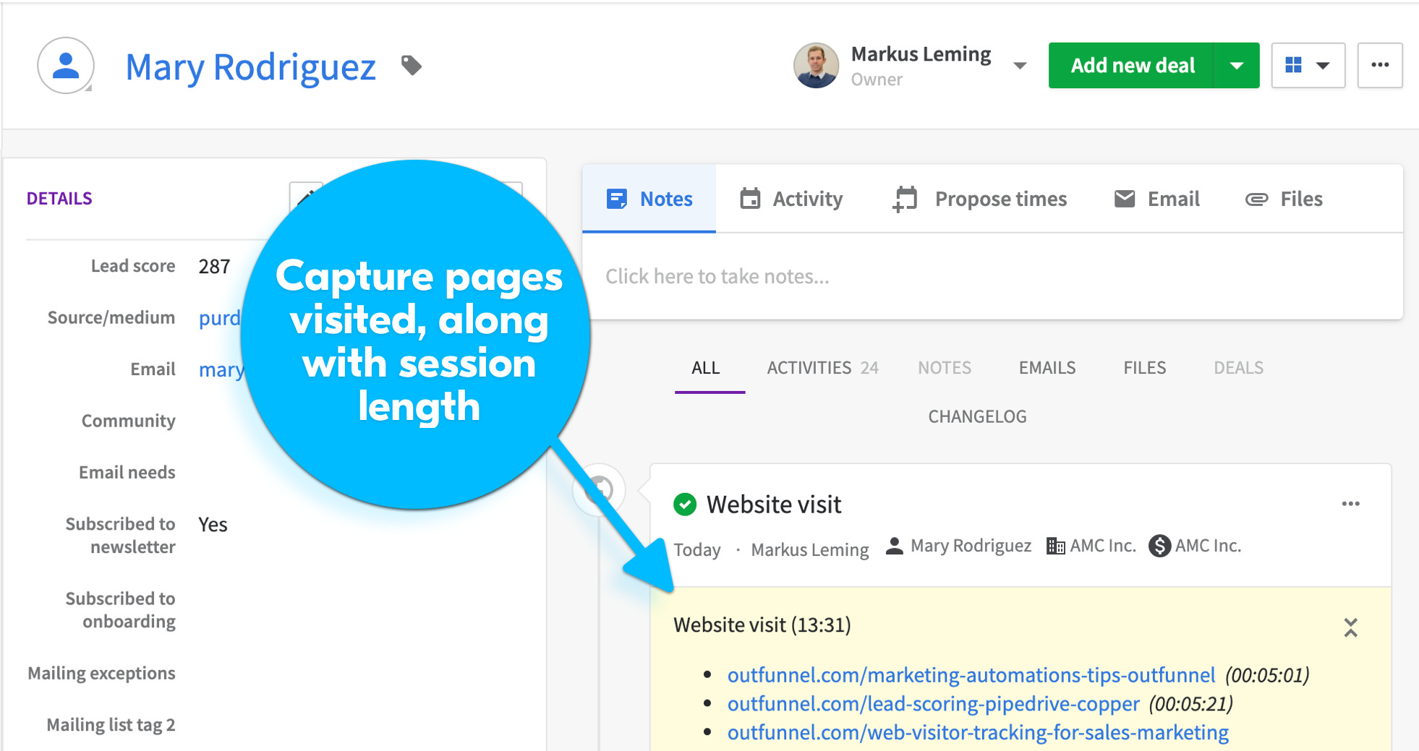Filter feed by ACTIVITIES 24

click(822, 368)
